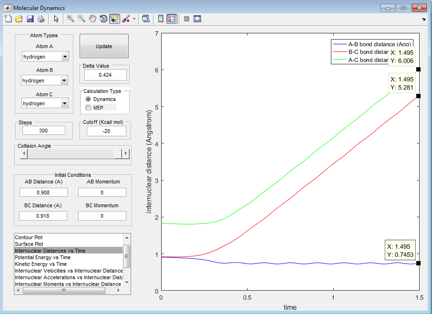Open the Atom A element dropdown
432x314 pixels.
tap(65, 57)
